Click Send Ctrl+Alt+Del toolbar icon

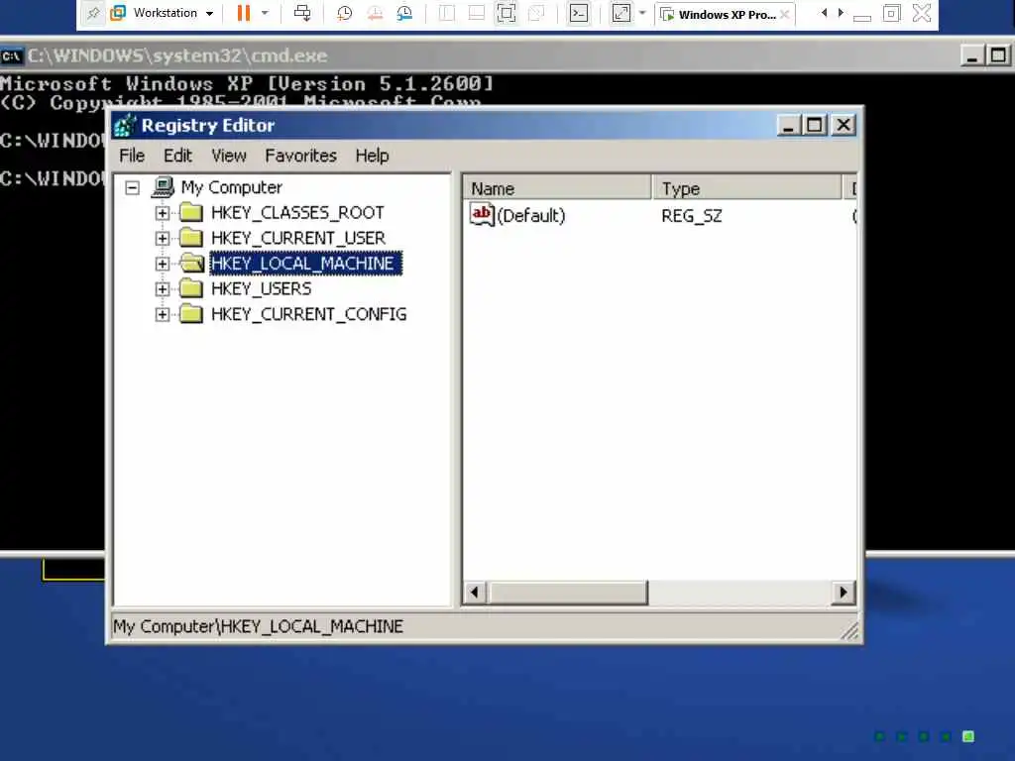302,13
